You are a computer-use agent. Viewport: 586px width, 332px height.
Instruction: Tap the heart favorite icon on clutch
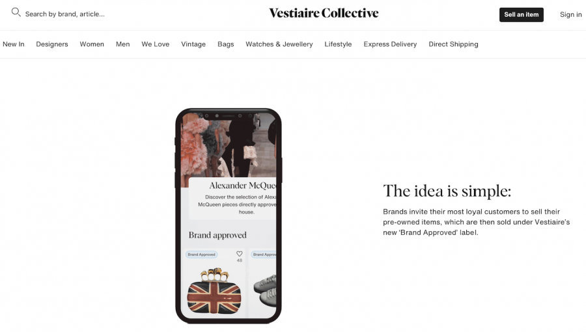(x=239, y=254)
